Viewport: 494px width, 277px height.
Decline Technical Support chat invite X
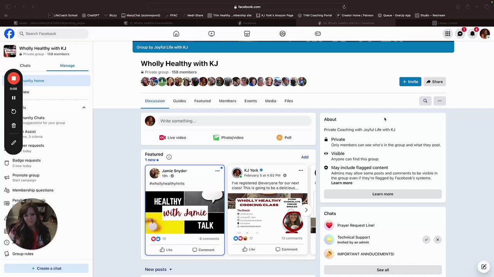point(438,240)
